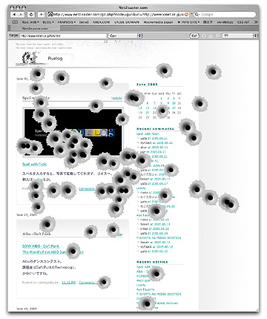
Task: Open the BLOG bookmarks folder dropdown
Action: point(48,22)
